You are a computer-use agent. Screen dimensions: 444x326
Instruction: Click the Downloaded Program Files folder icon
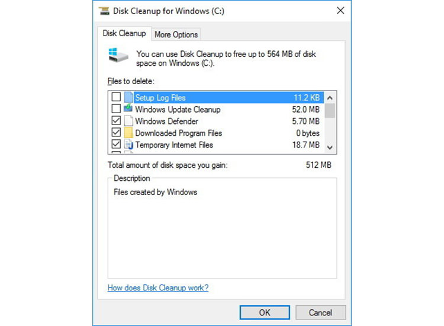tap(128, 133)
